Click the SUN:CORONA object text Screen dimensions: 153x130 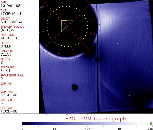point(11,22)
